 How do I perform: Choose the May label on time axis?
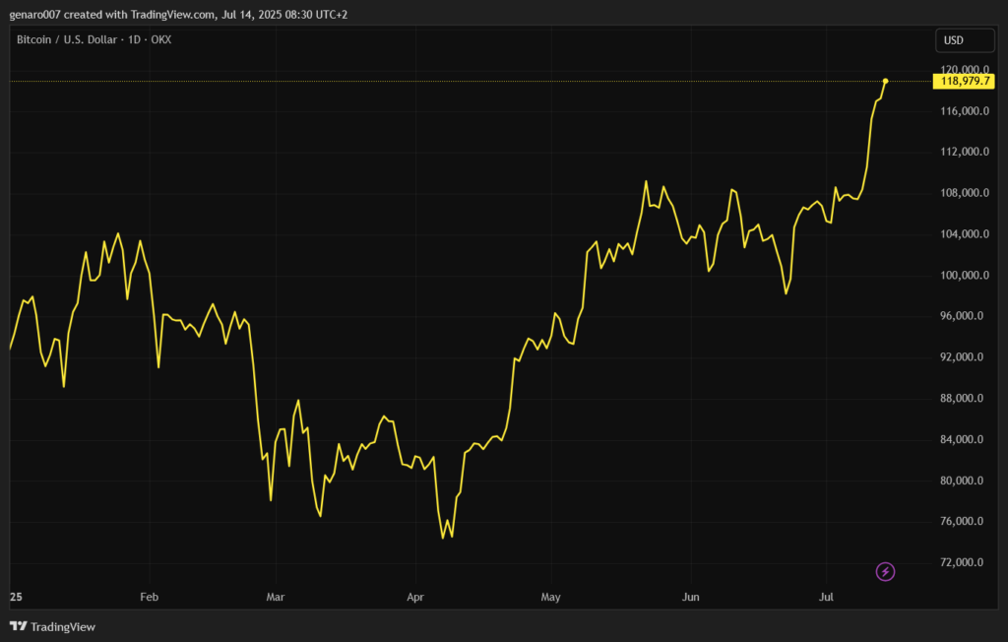tap(551, 598)
